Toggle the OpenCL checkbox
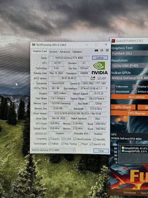The width and height of the screenshot is (148, 198). (x=50, y=139)
